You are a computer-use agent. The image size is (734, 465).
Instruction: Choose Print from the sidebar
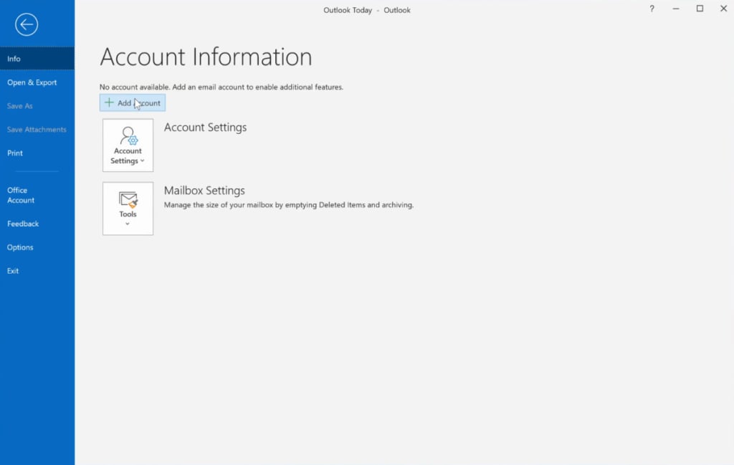point(14,153)
